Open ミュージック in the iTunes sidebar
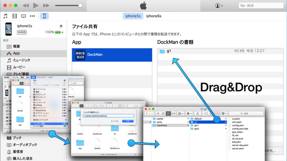Viewport: 287px width, 161px height. [x=34, y=60]
